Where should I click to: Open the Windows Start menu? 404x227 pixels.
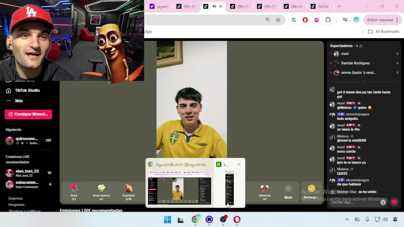coord(167,219)
